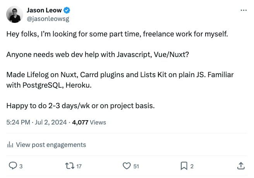
Task: Click the line "Happy to do 2-3 days/wk"
Action: coord(81,105)
